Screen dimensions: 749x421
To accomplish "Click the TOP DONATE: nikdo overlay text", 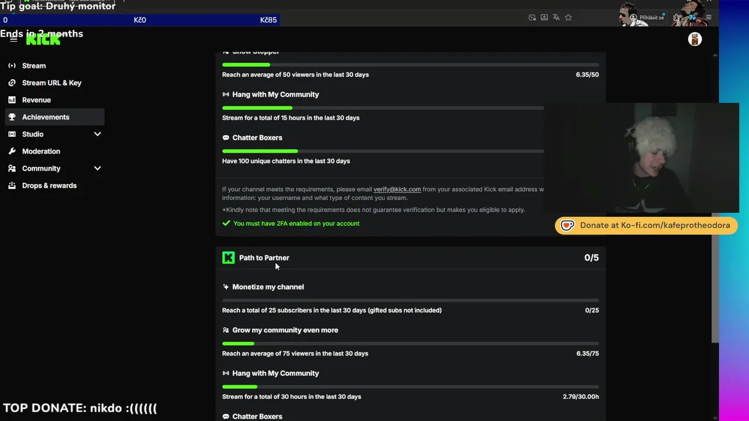I will 80,408.
